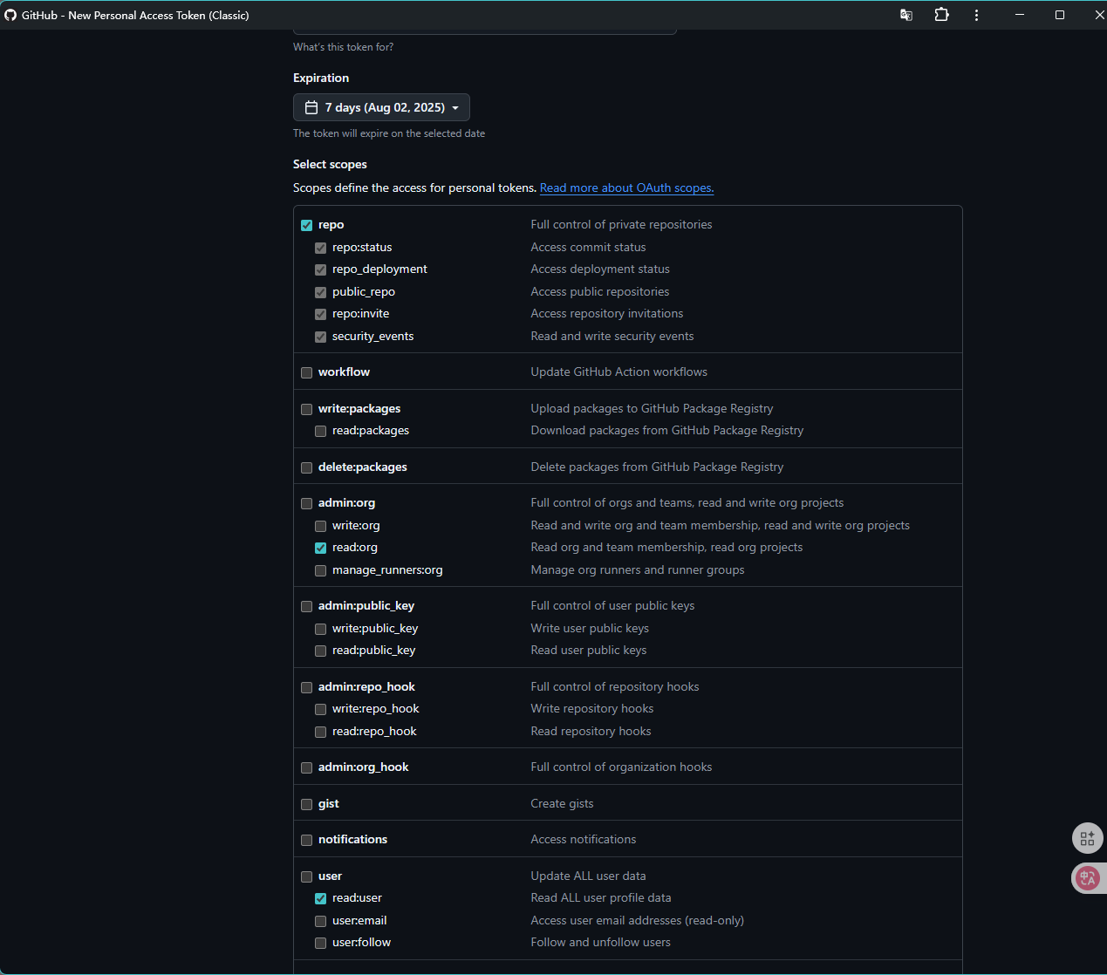This screenshot has width=1107, height=975.
Task: Open the Expiration 7 days dropdown
Action: pos(381,107)
